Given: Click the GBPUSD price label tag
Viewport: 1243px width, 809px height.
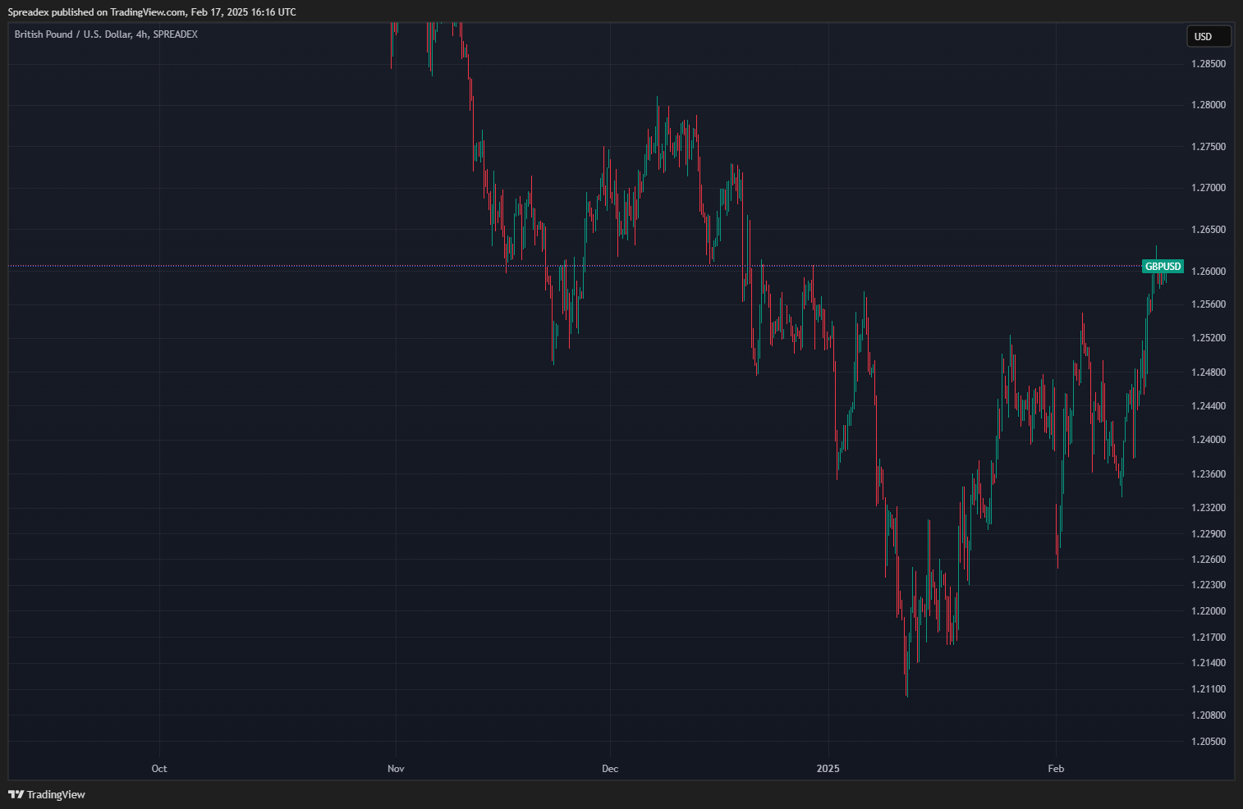Looking at the screenshot, I should (x=1163, y=266).
